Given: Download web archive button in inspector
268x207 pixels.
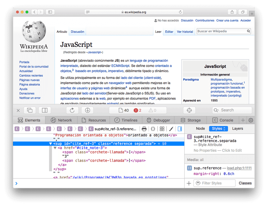Looking at the screenshot, I should [87, 110].
